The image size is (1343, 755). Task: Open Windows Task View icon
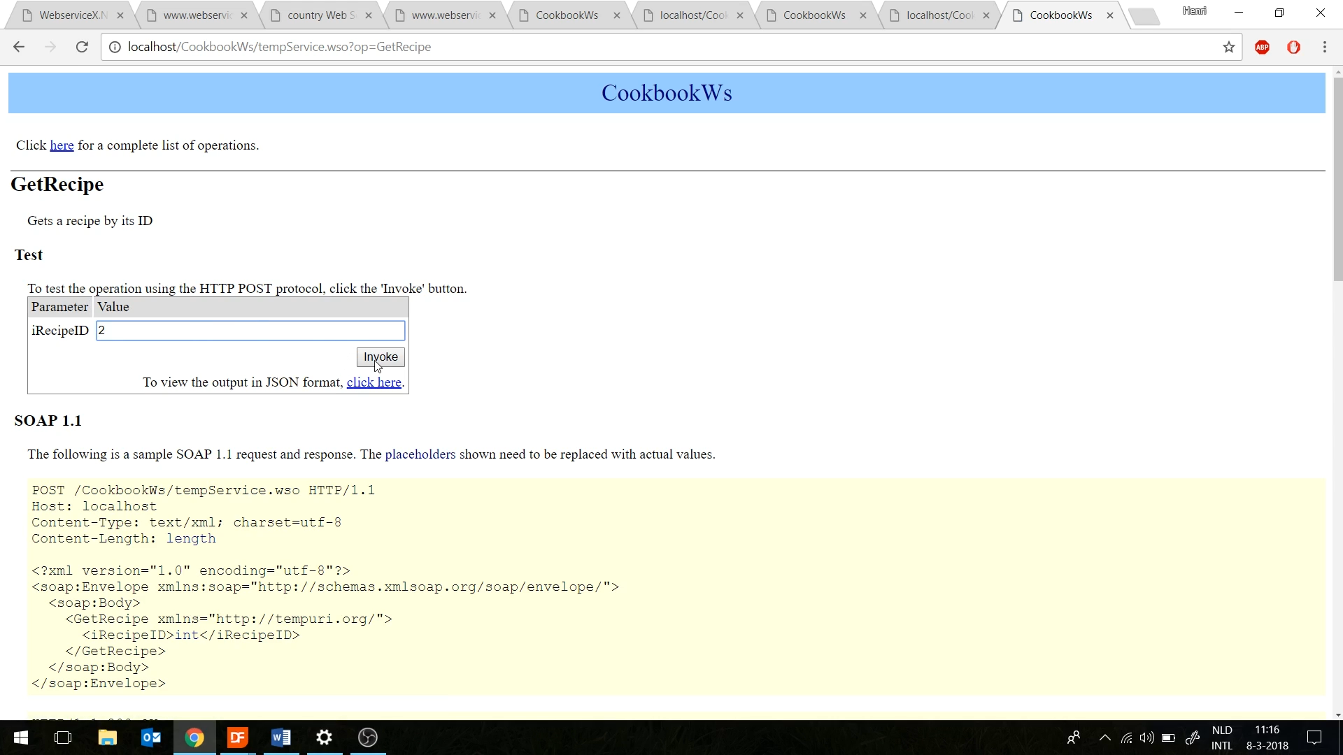tap(63, 738)
